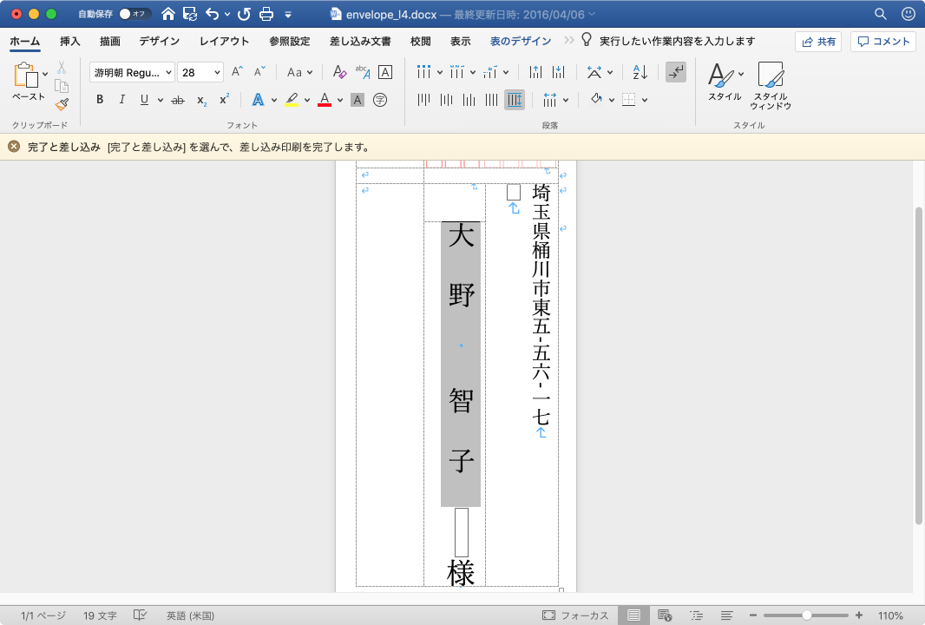Toggle show paragraph marks button

[x=675, y=72]
